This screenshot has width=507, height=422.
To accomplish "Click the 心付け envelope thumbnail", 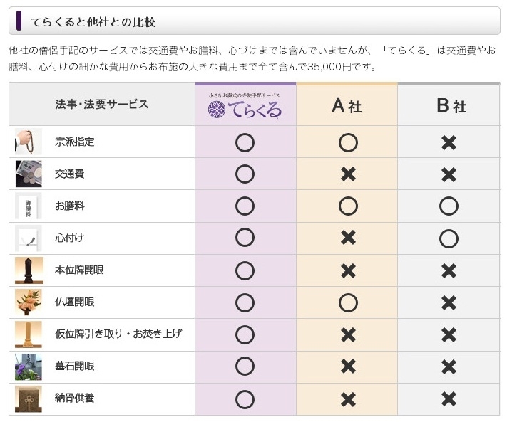I will [x=29, y=238].
